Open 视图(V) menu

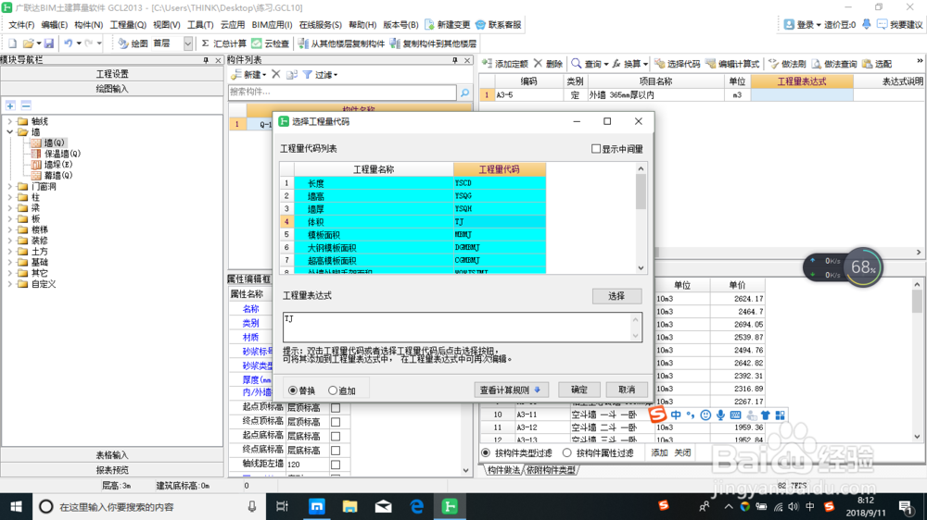point(166,25)
